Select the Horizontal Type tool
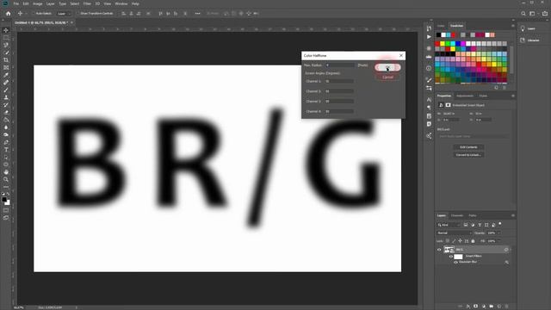 (x=6, y=150)
